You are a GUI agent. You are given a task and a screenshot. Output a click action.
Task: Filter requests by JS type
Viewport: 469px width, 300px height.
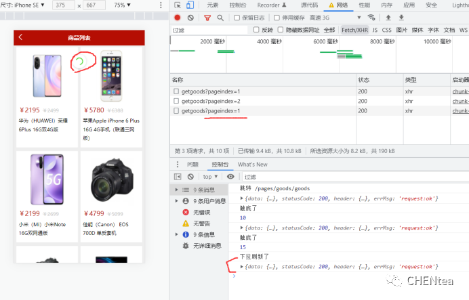[375, 30]
